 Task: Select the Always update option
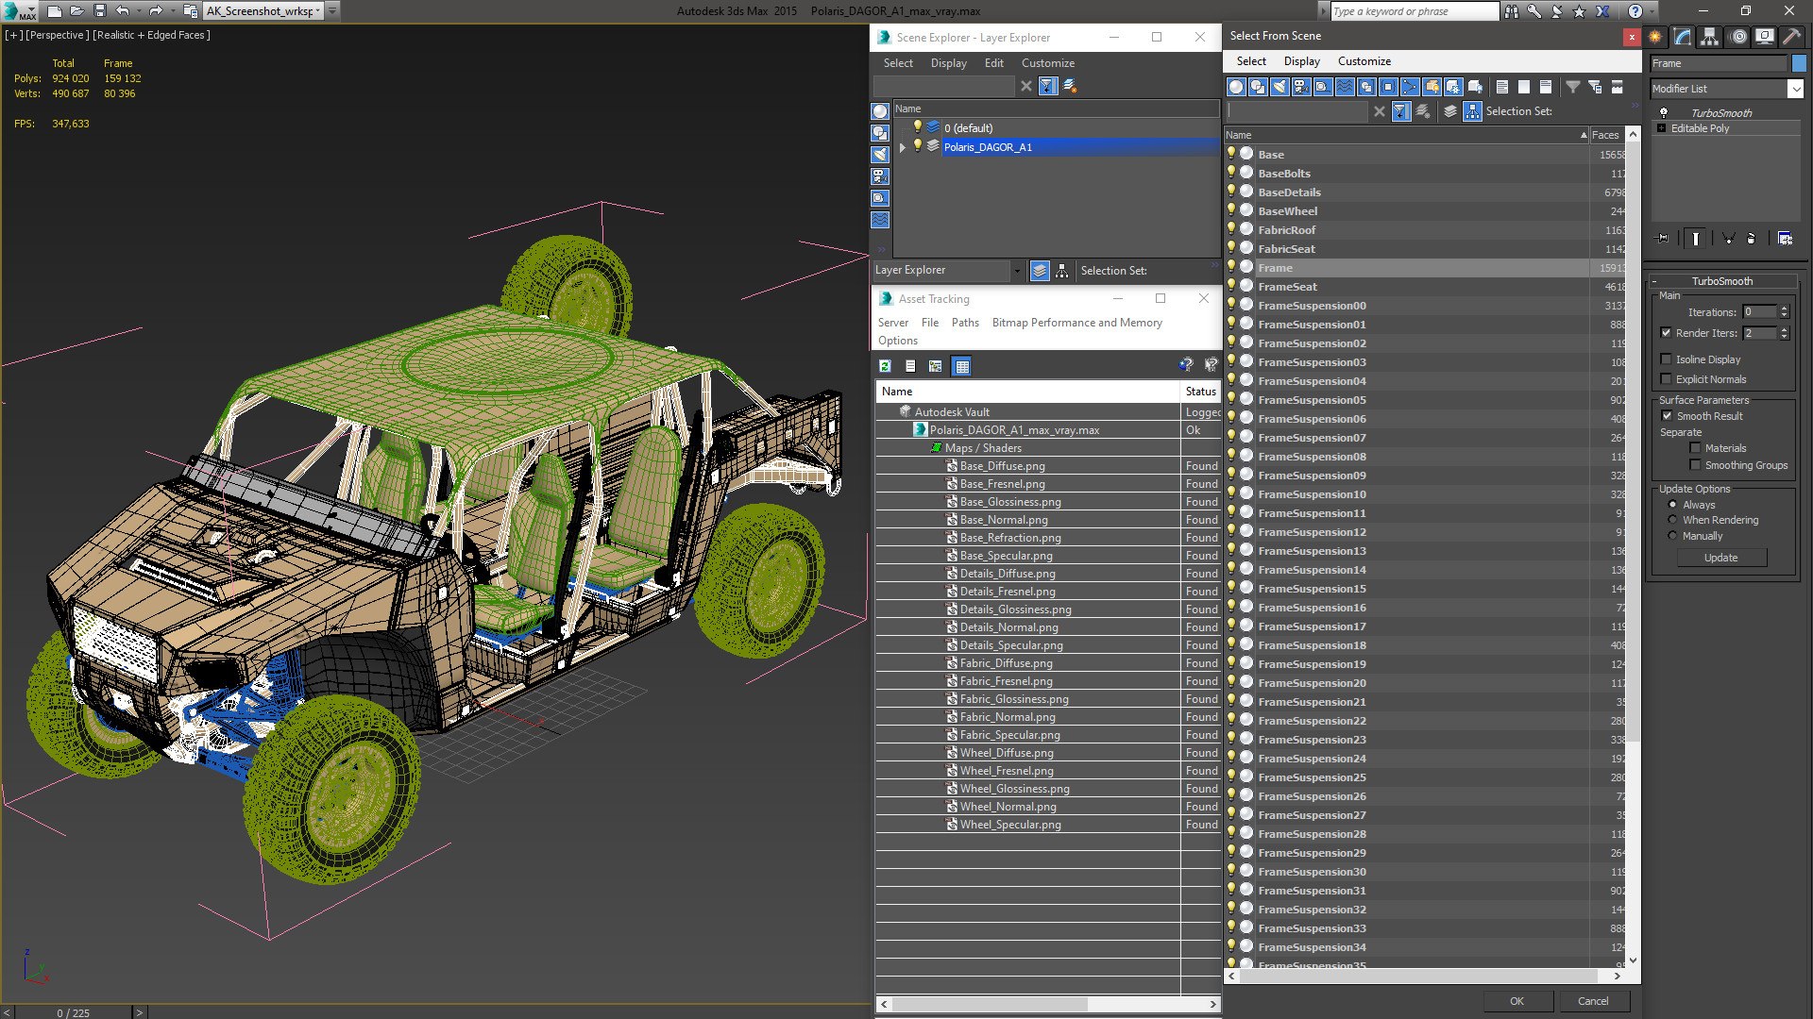(1672, 505)
